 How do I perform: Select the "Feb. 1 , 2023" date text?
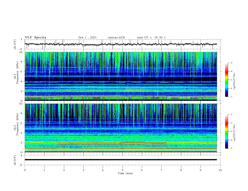coord(87,37)
